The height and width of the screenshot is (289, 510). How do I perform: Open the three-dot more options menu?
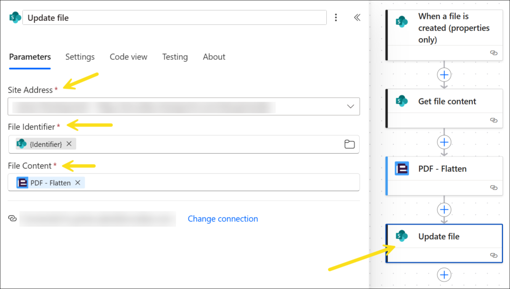click(336, 17)
